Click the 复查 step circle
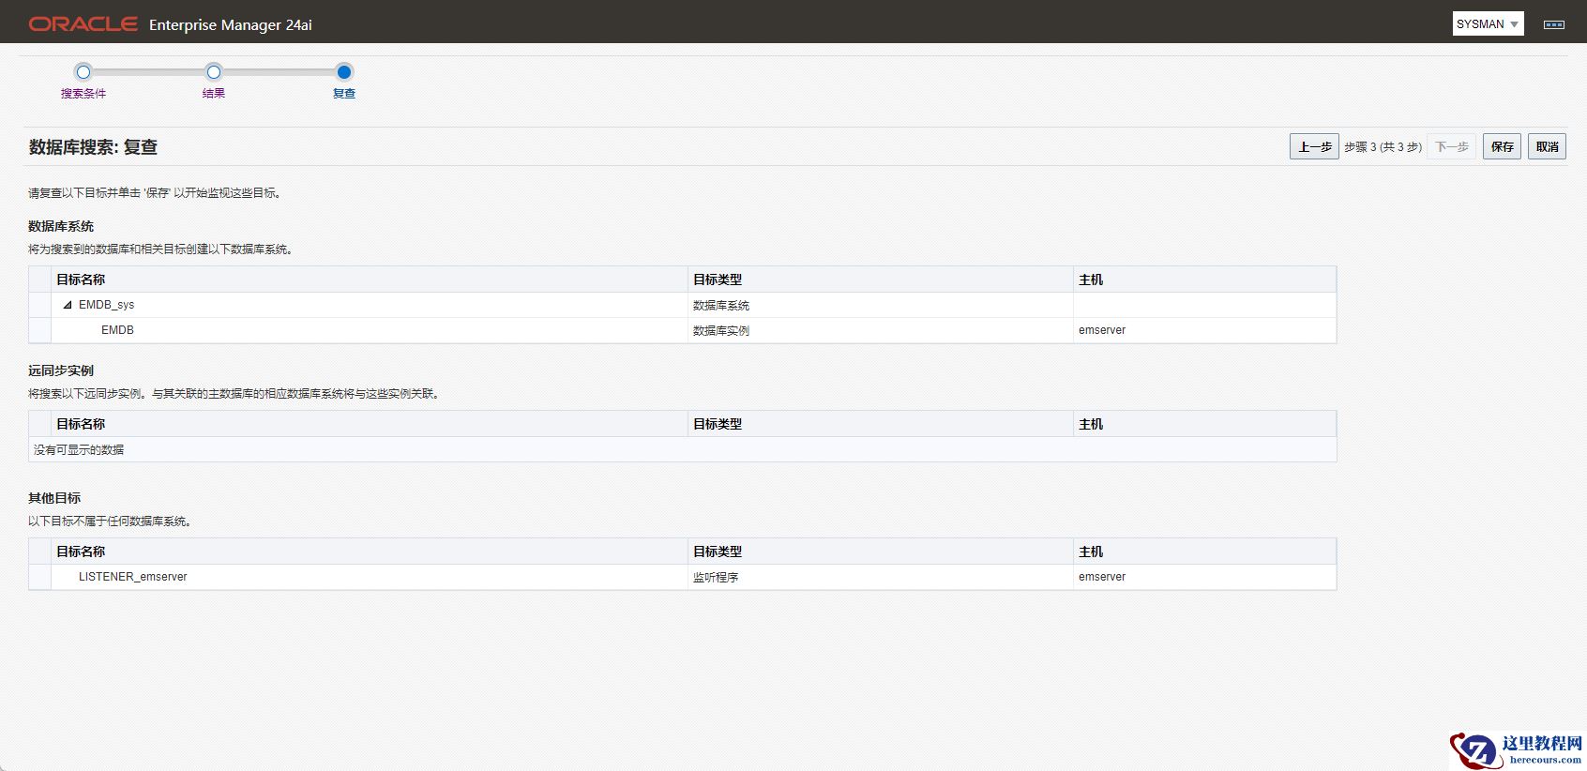Screen dimensions: 1587x771 344,72
